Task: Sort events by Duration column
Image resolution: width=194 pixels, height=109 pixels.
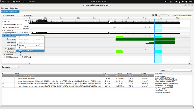Action: click(x=122, y=73)
